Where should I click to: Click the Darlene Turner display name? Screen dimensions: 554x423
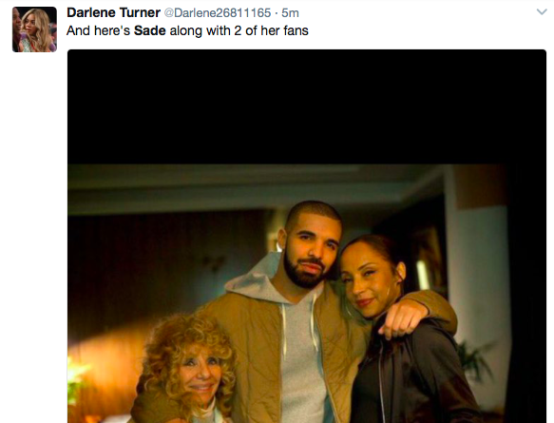tap(113, 12)
